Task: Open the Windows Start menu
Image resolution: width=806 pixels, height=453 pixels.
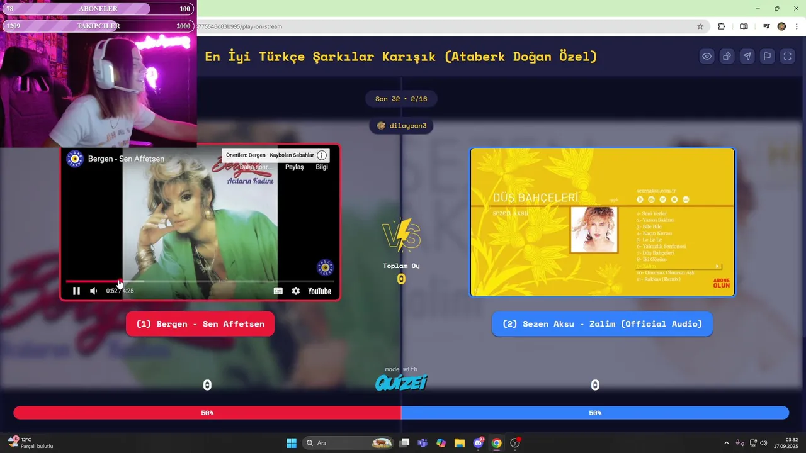Action: pos(292,443)
